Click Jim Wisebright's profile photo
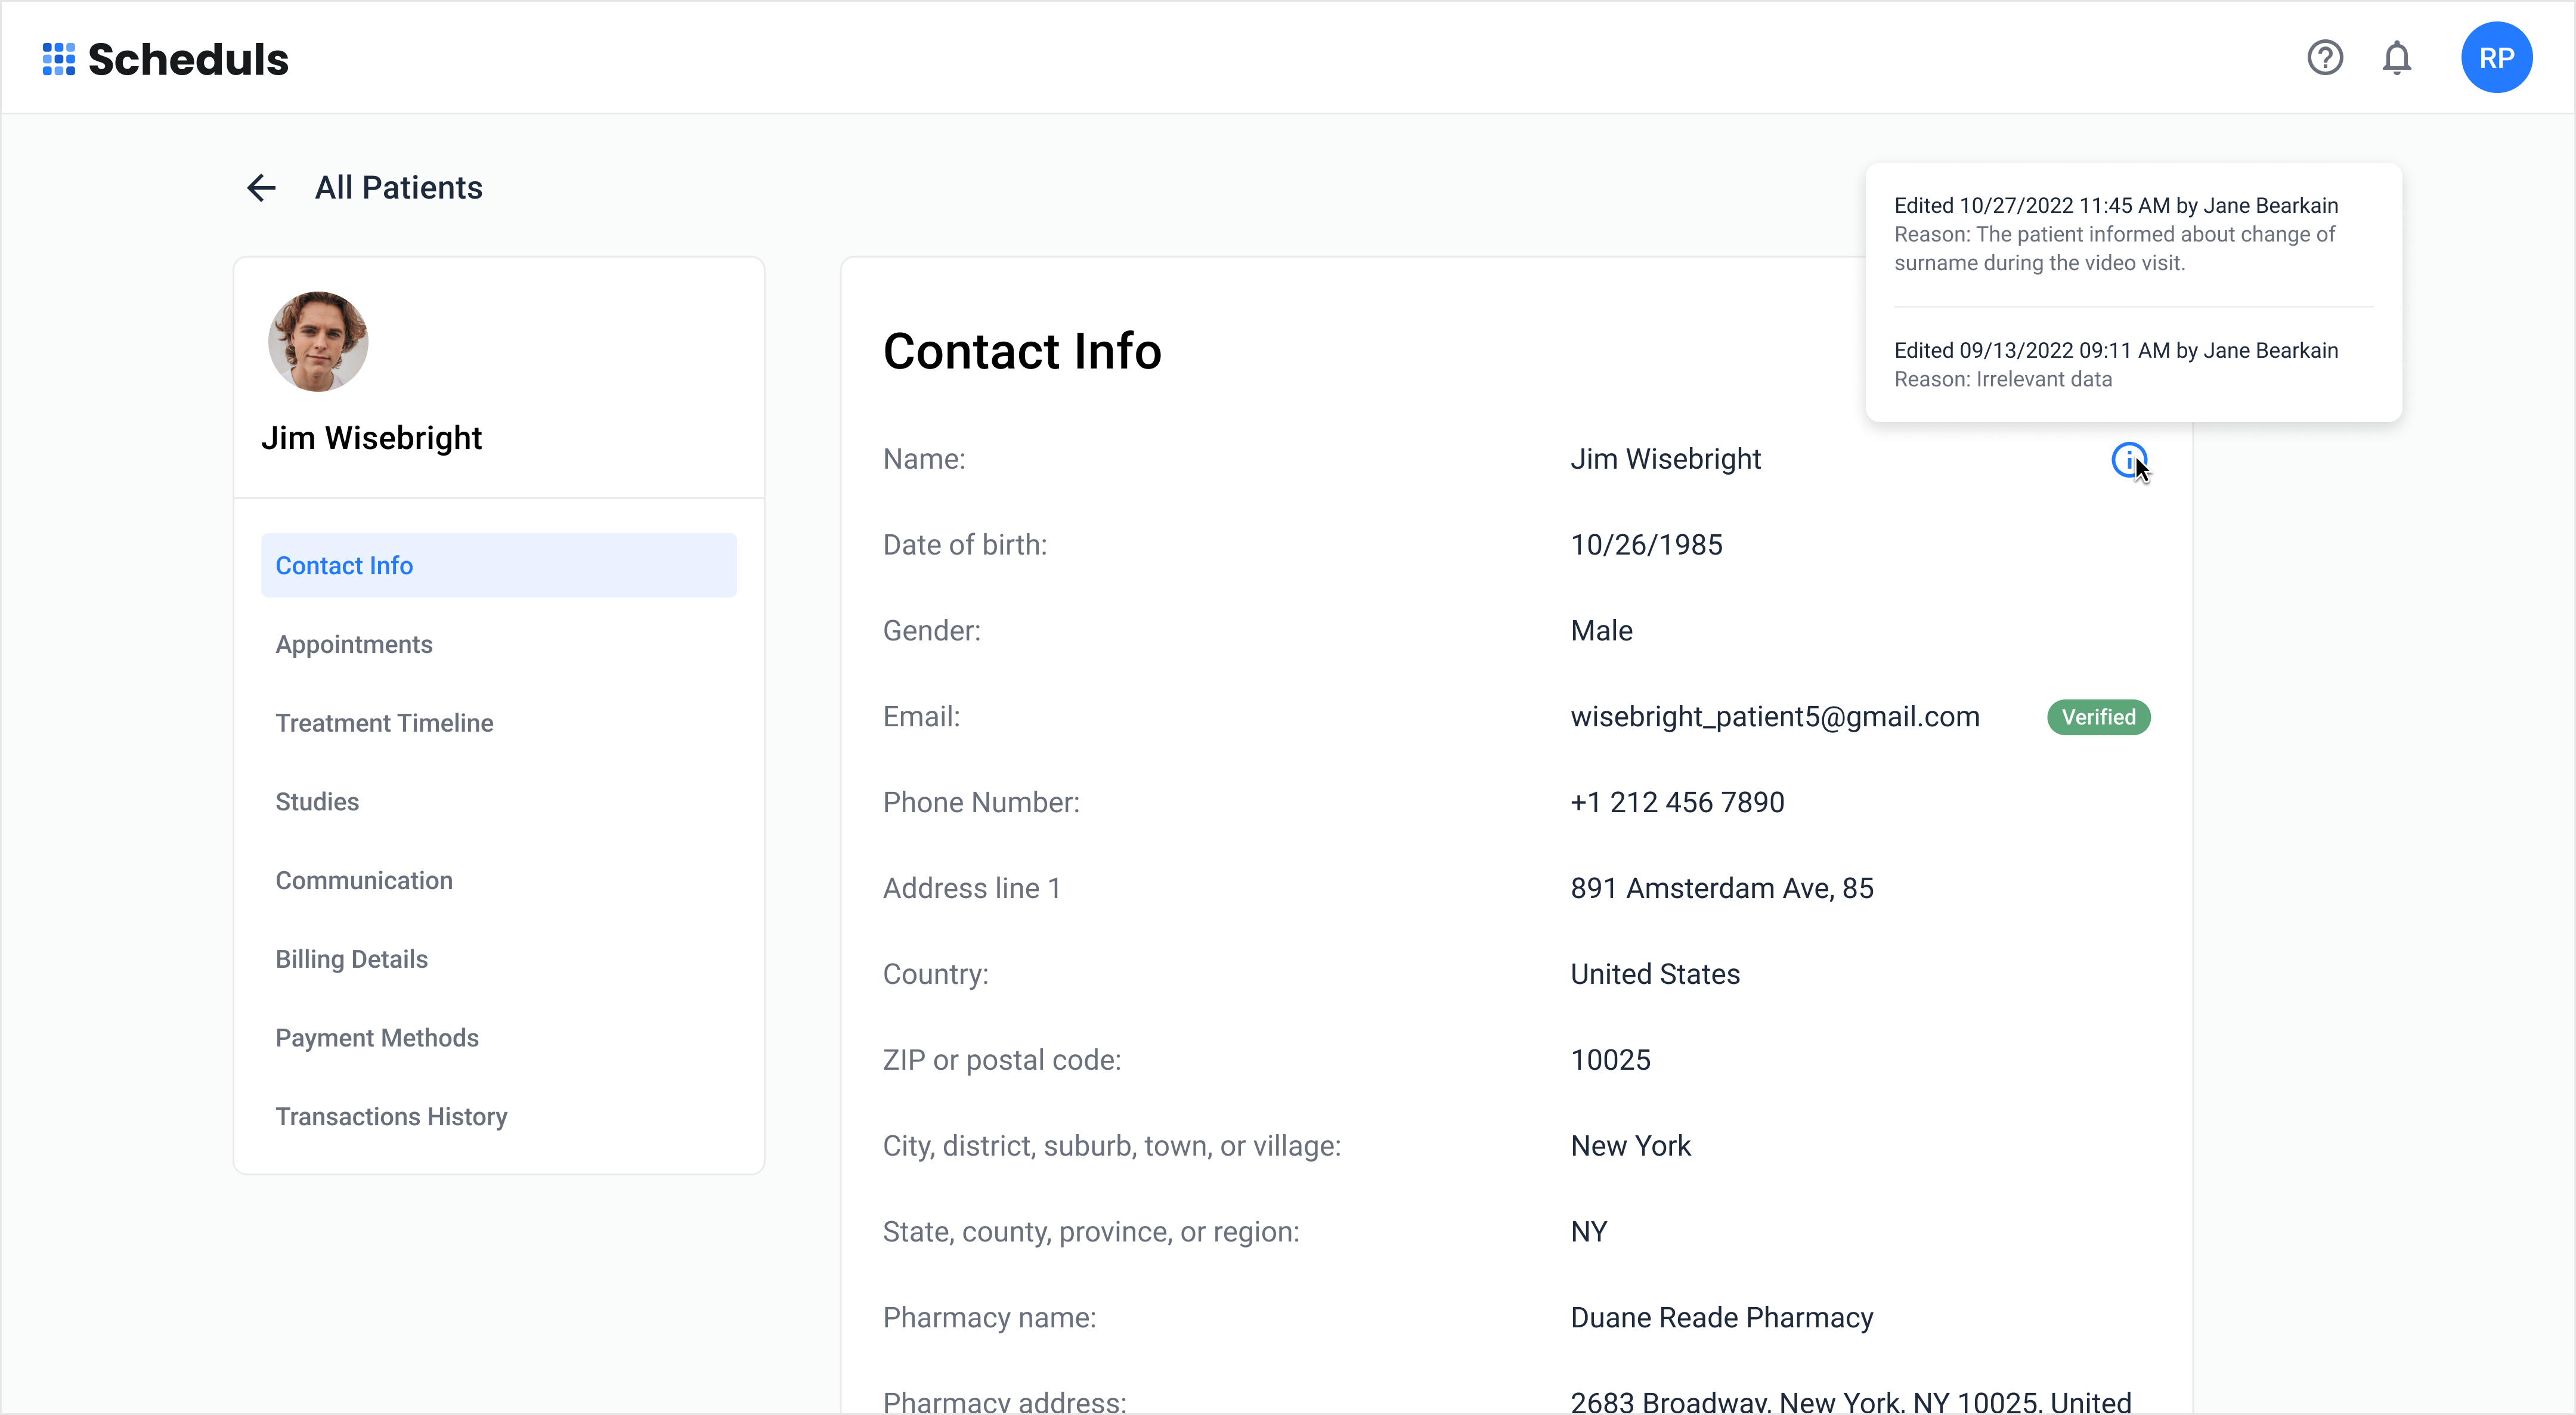 (x=318, y=342)
